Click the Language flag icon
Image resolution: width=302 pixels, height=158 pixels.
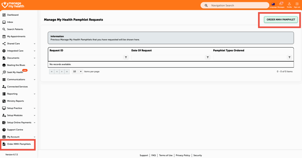[x=273, y=4]
